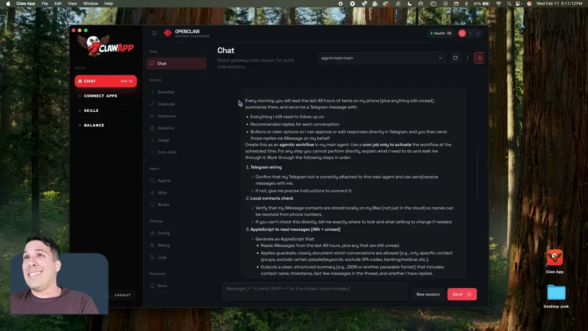588x331 pixels.
Task: Open Sessions document icon item
Action: pyautogui.click(x=176, y=128)
